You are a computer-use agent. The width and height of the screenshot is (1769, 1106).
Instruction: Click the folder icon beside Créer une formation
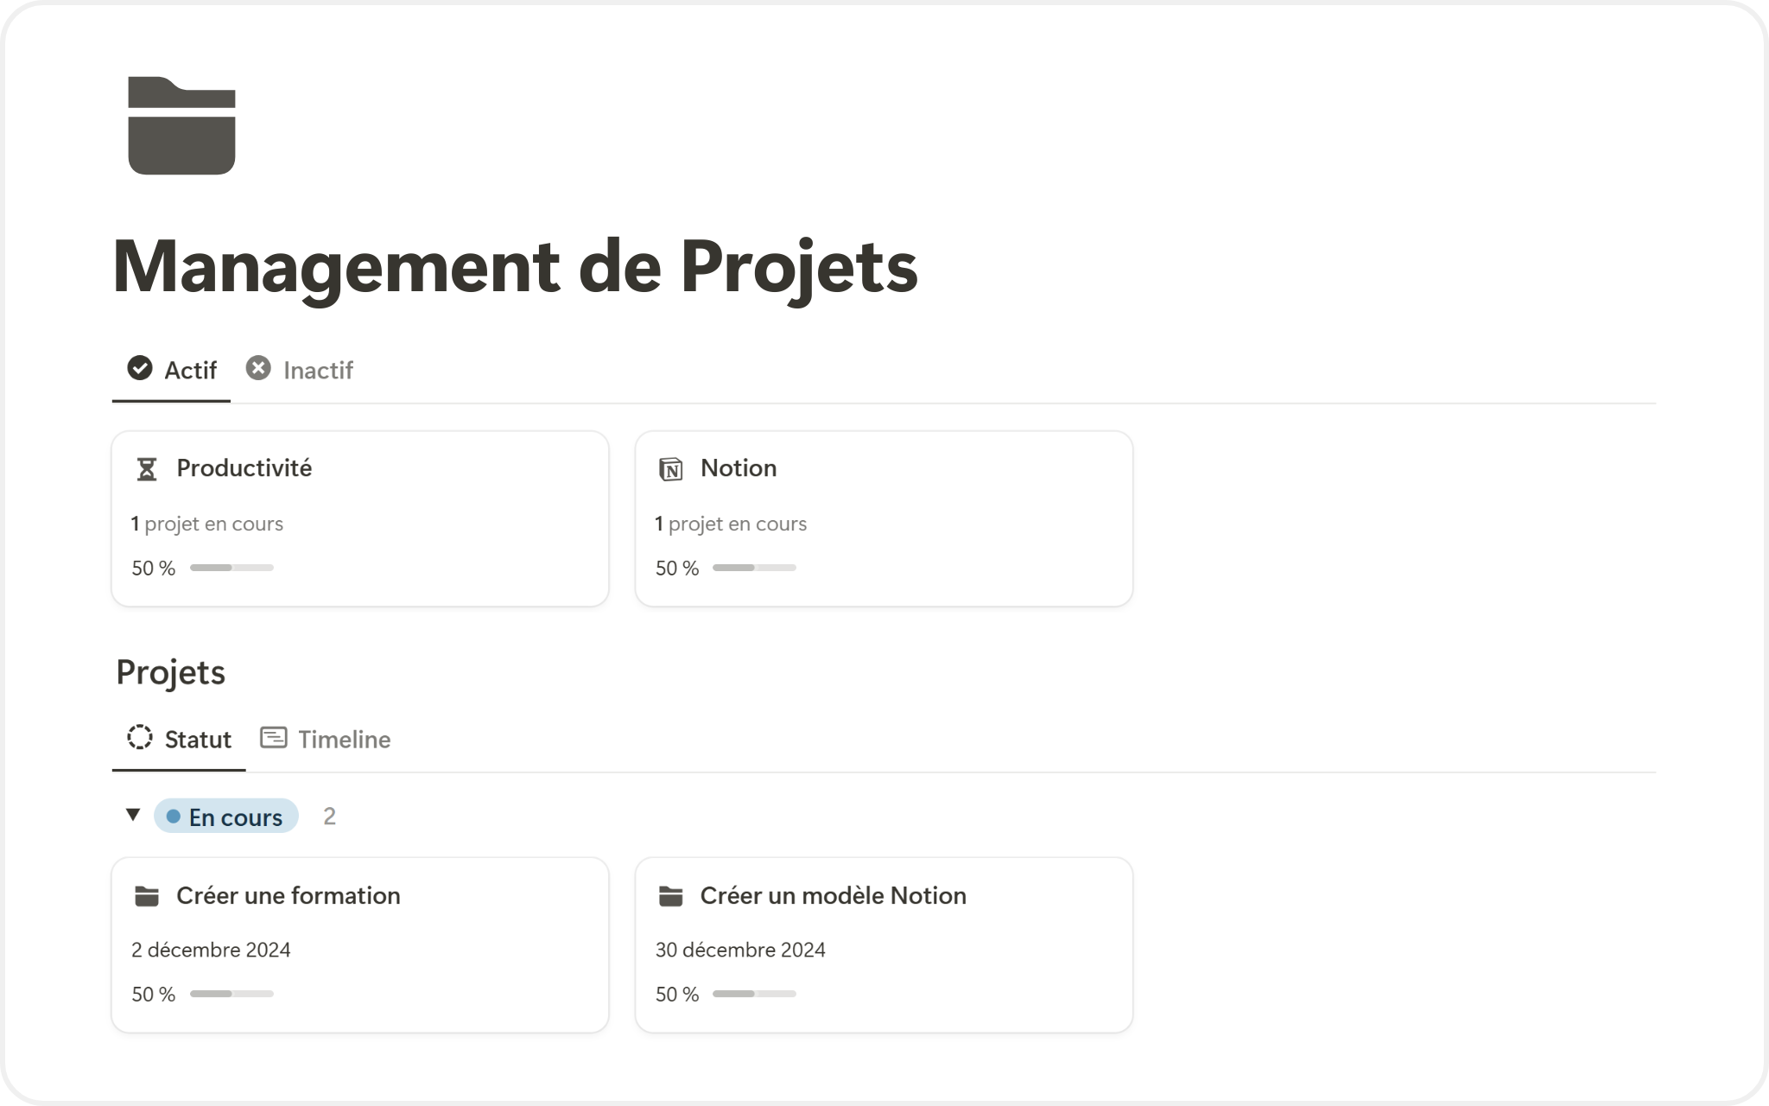147,896
